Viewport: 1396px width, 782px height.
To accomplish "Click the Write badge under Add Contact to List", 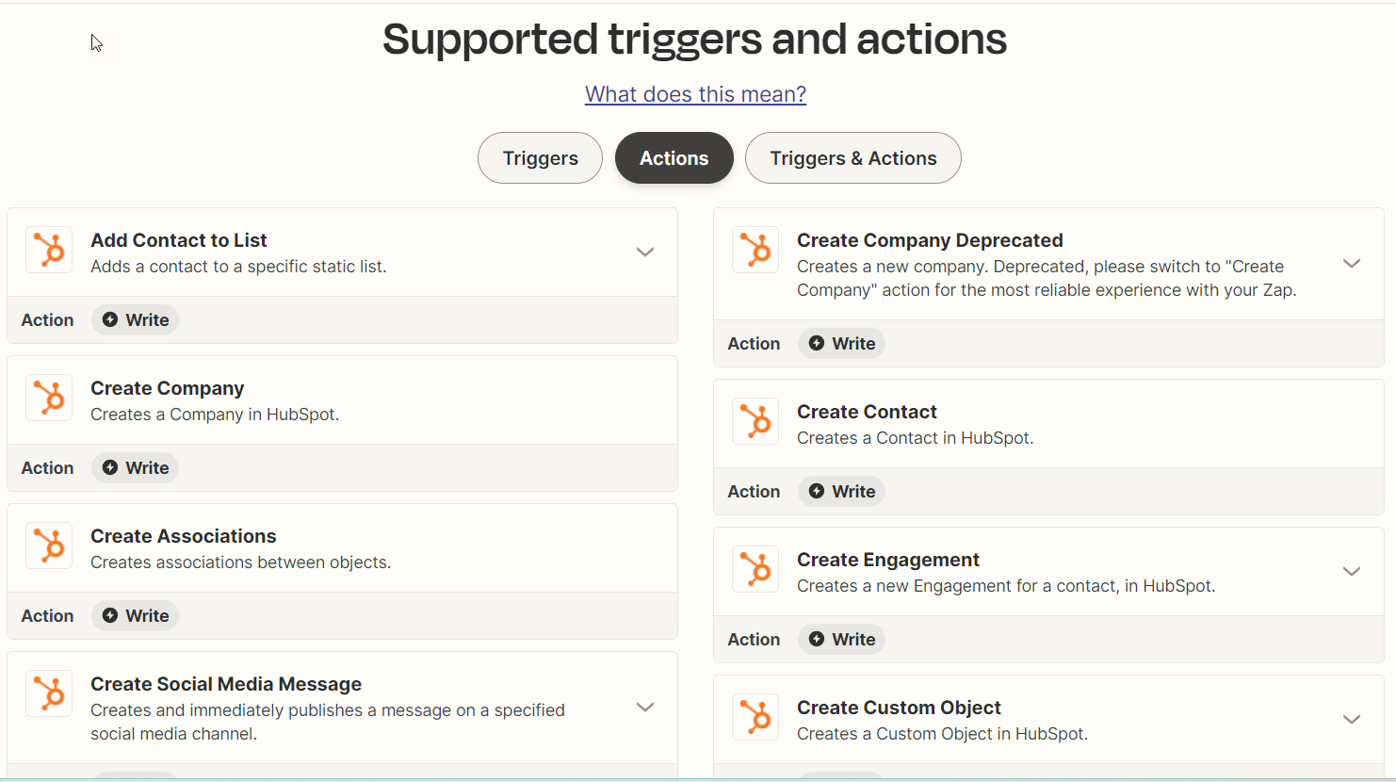I will pos(135,319).
